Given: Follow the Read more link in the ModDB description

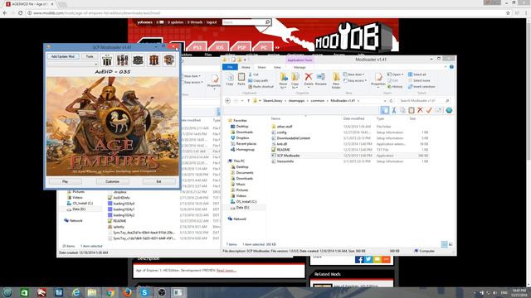Looking at the screenshot, I should tap(227, 271).
